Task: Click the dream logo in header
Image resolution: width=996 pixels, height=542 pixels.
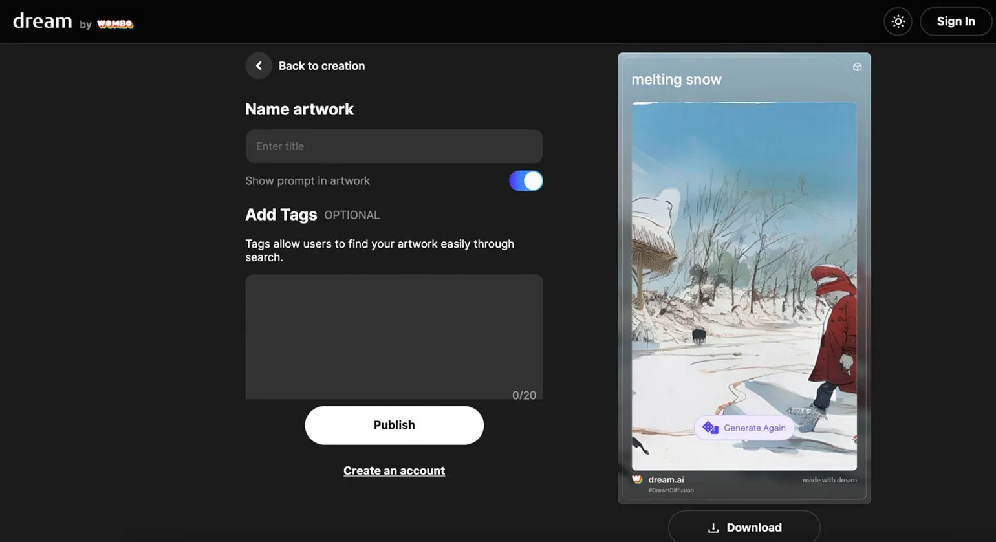Action: [43, 21]
